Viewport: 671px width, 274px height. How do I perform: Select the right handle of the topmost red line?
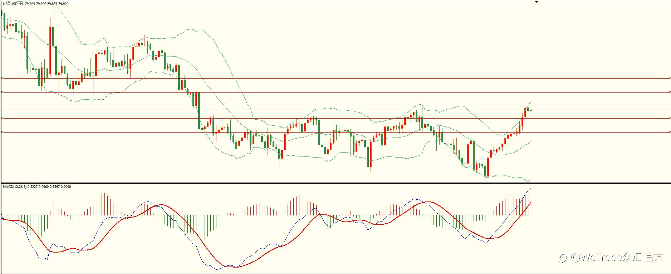point(670,78)
